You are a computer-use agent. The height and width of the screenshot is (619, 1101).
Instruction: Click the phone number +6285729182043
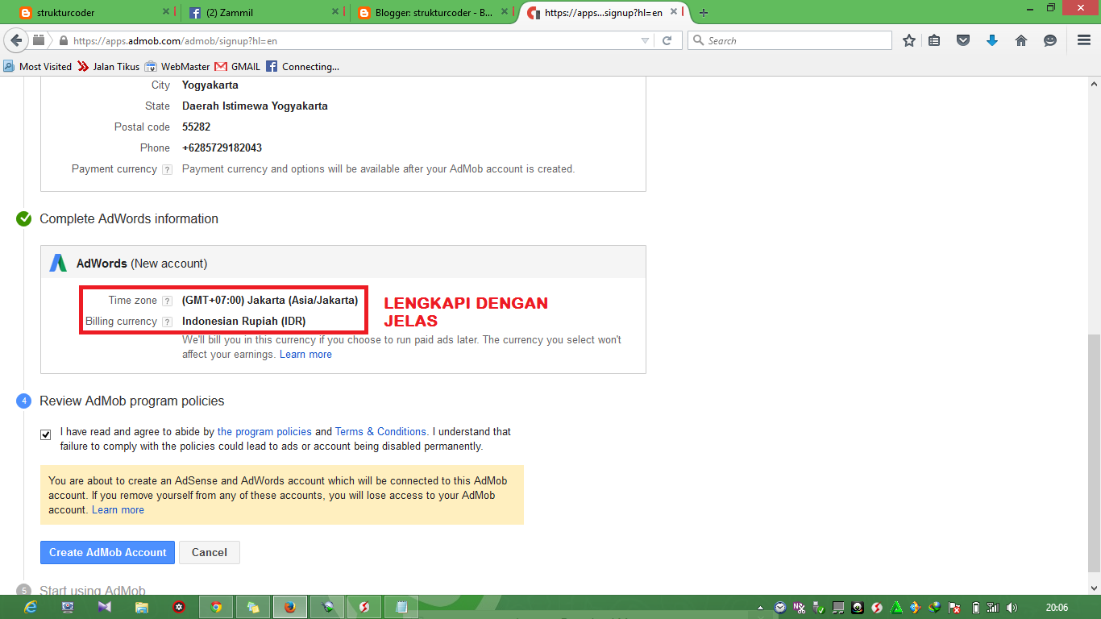222,148
